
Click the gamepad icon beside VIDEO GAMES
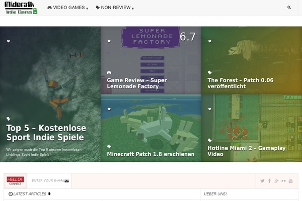[x=49, y=8]
